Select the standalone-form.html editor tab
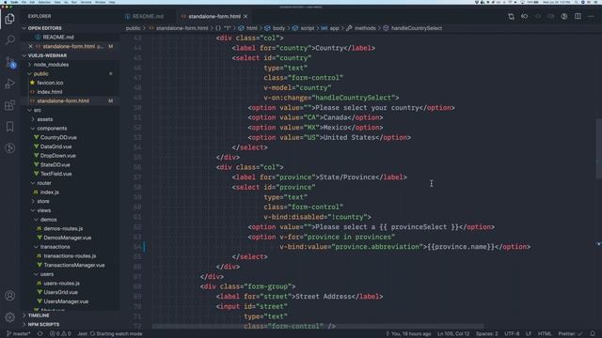Viewport: 602px width, 338px height. click(x=214, y=17)
